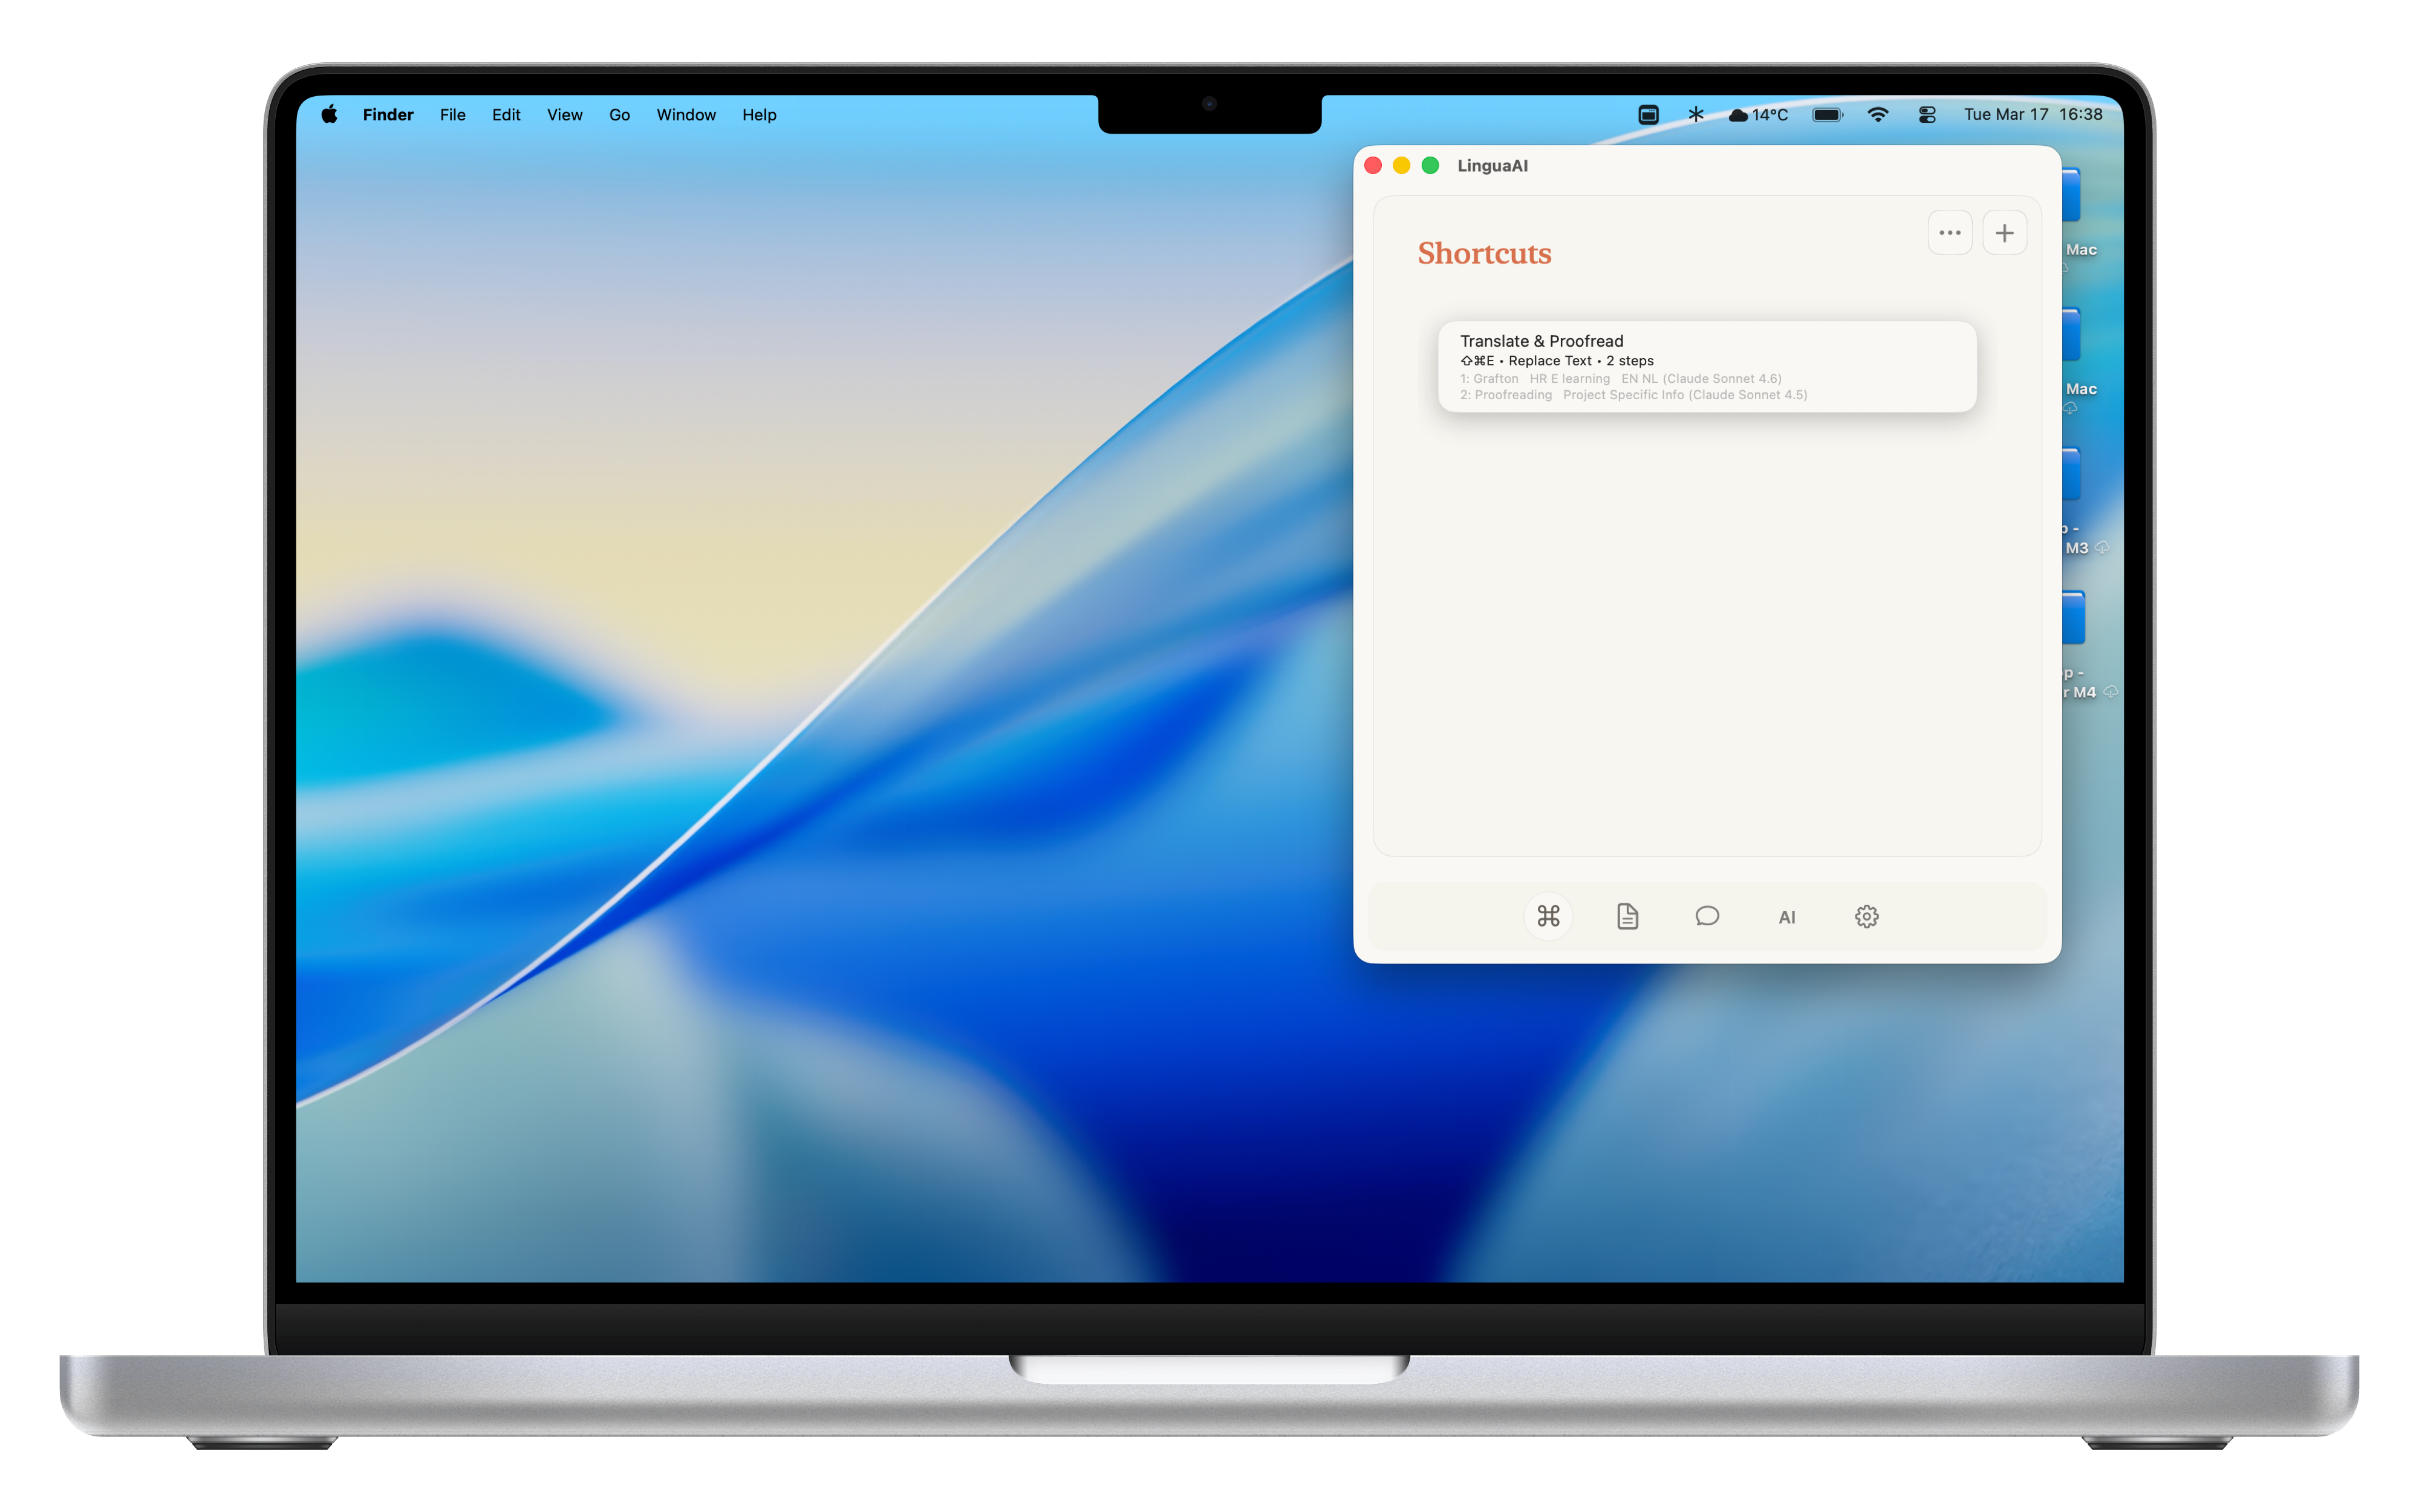Click the 14°C weather status item

(1758, 115)
